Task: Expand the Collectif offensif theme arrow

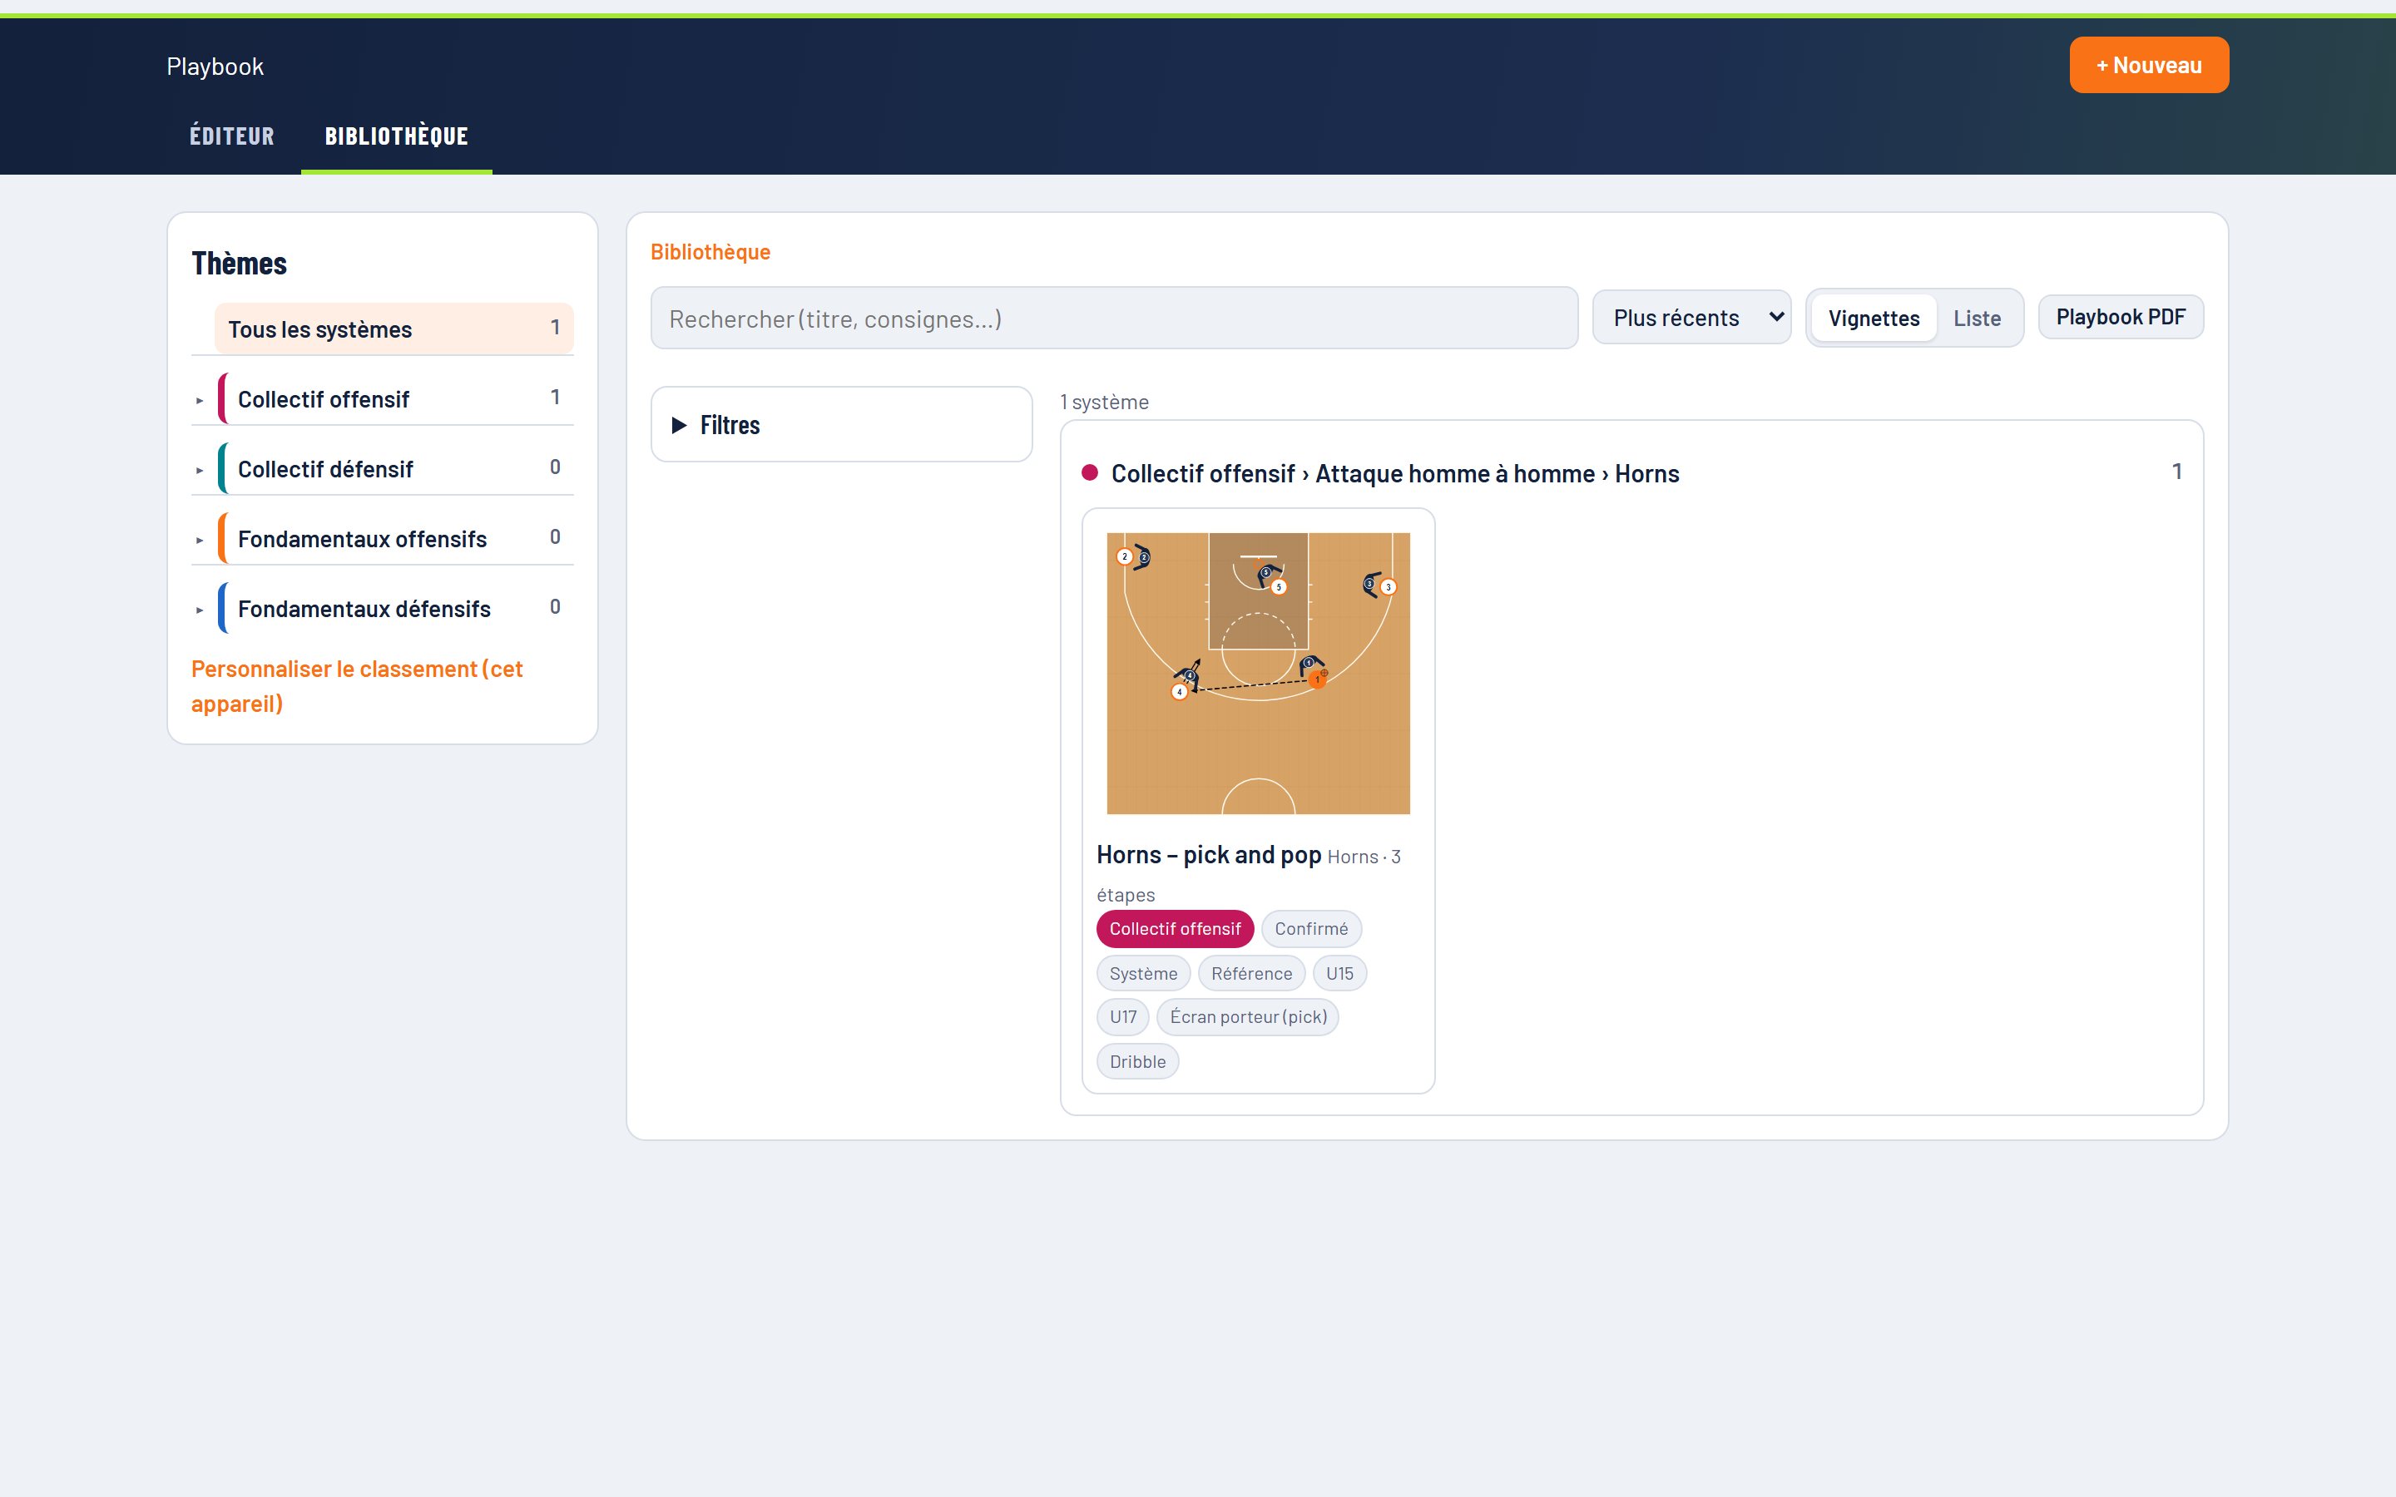Action: click(x=200, y=401)
